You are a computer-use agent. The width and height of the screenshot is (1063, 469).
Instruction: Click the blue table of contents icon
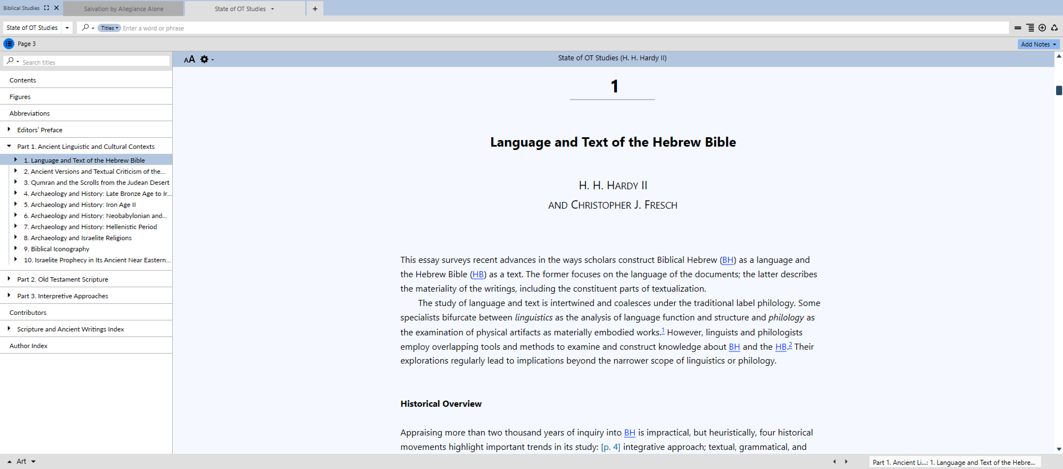pos(9,44)
